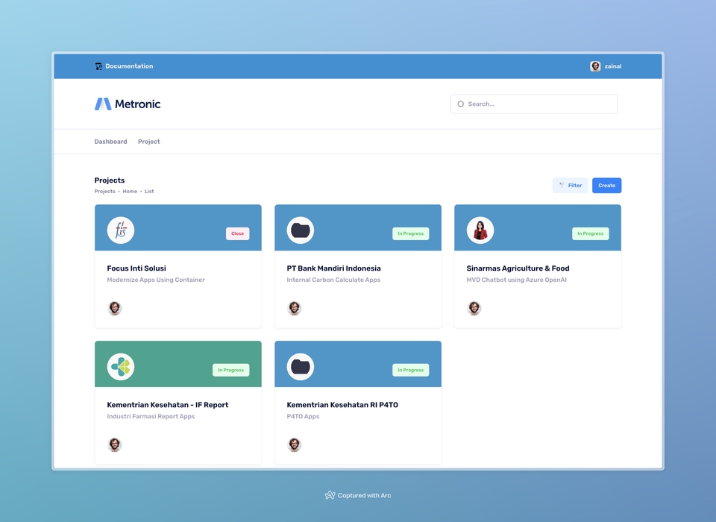
Task: Click the Projects breadcrumb link
Action: (x=104, y=192)
